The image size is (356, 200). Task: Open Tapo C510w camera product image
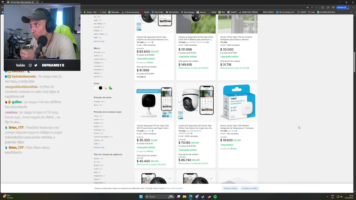(196, 102)
